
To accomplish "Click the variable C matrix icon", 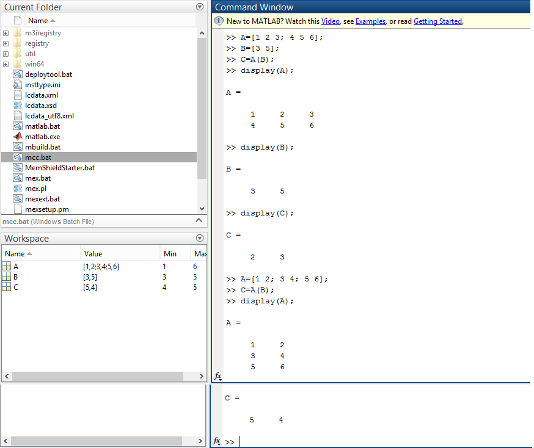I will click(x=7, y=287).
